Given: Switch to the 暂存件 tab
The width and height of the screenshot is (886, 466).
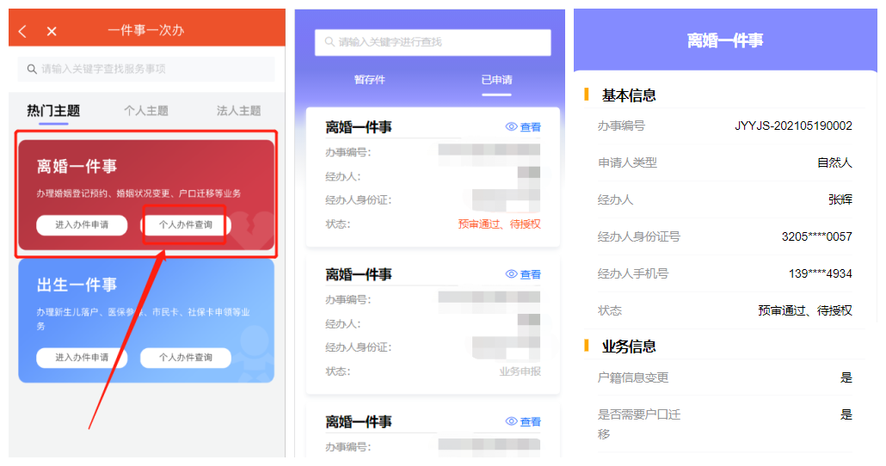Looking at the screenshot, I should 370,80.
